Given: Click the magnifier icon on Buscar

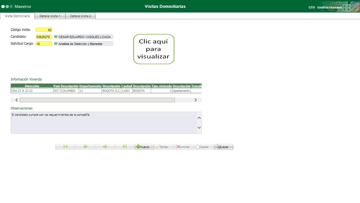Looking at the screenshot, I should [217, 147].
